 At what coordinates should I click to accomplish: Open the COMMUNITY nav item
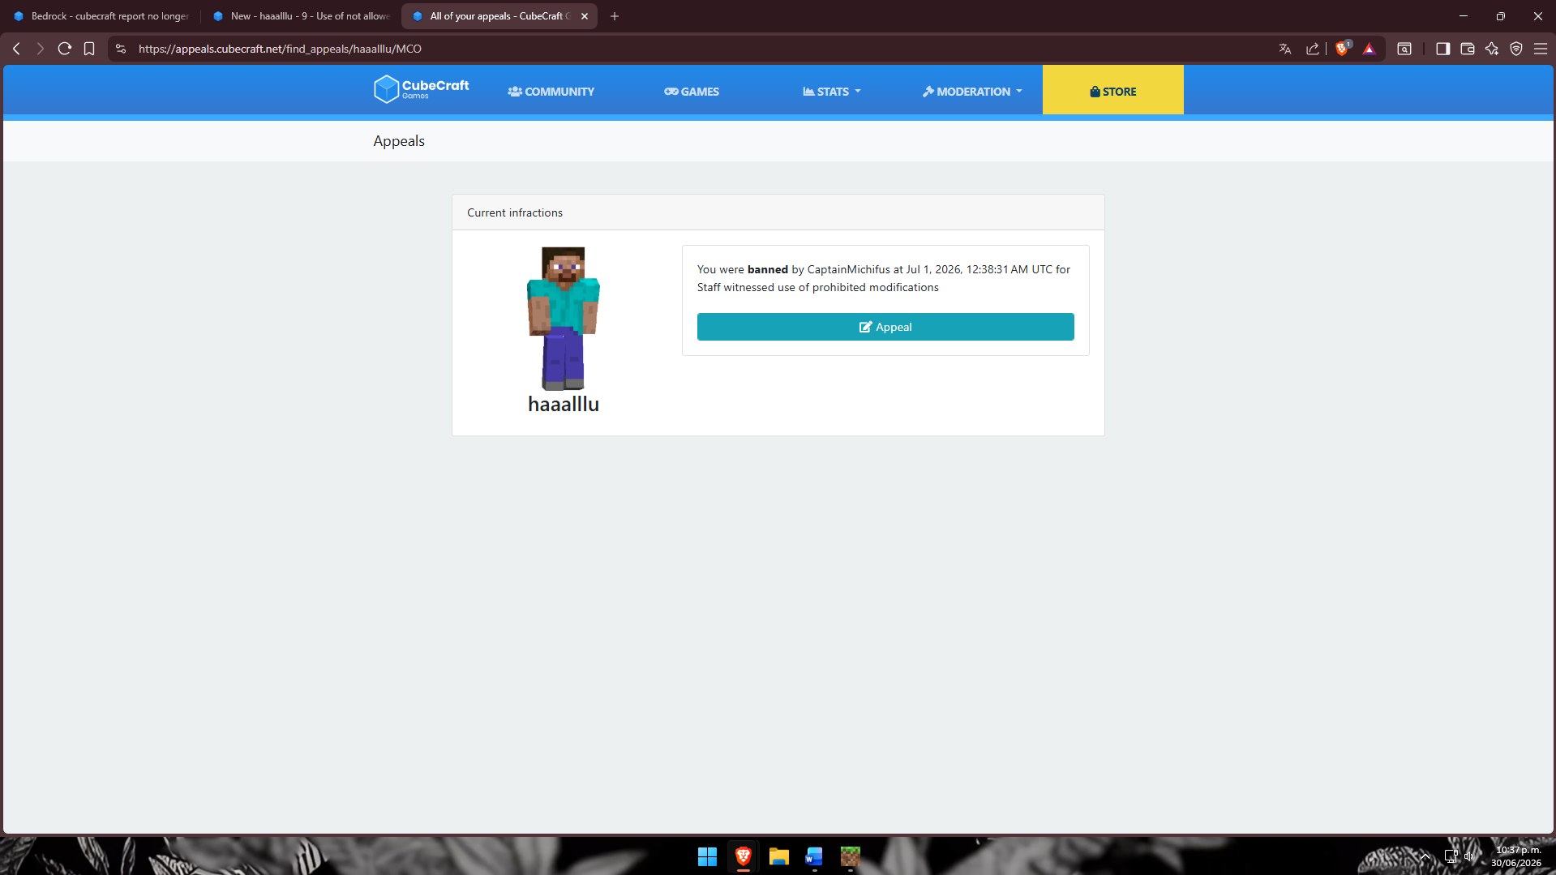point(551,92)
